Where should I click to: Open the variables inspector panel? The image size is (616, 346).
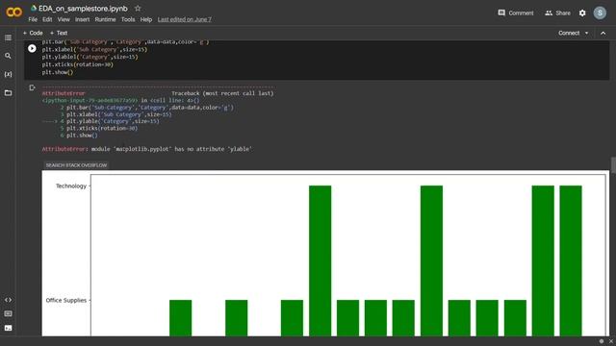point(8,74)
